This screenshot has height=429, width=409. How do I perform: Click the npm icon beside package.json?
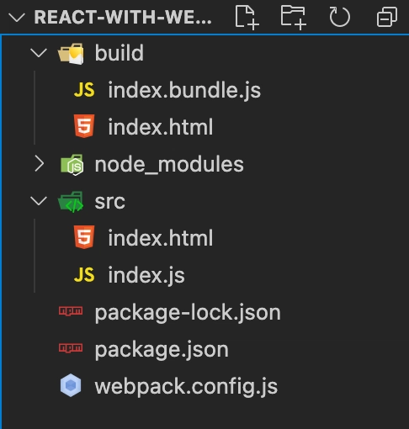click(71, 348)
